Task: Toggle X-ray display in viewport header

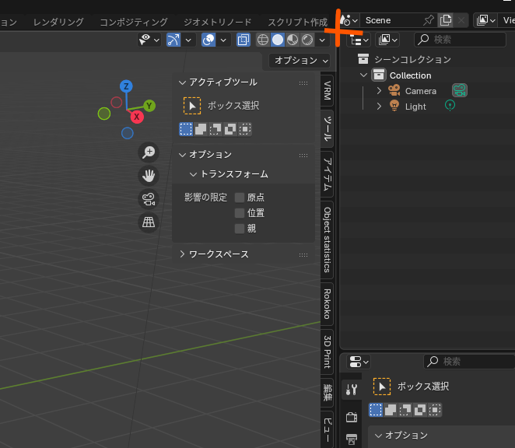Action: tap(243, 40)
